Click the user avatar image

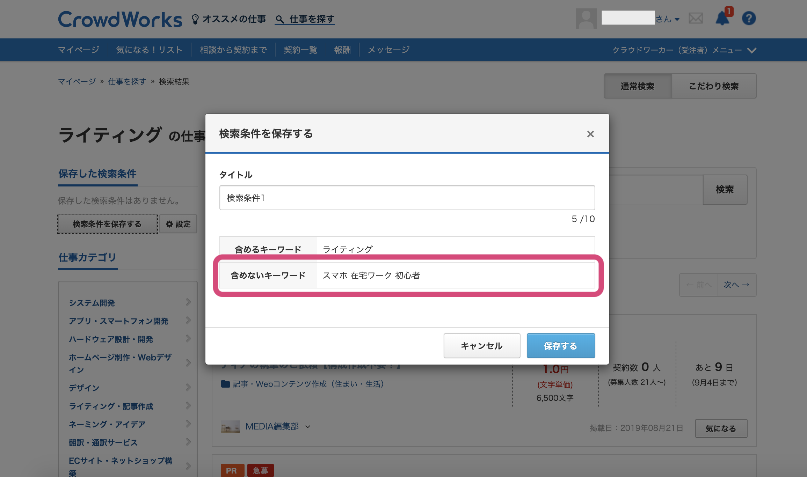pyautogui.click(x=586, y=19)
